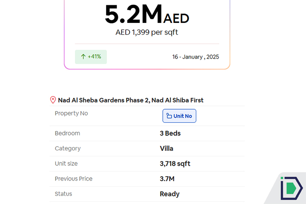
Task: Click the AED 1,399 per sqft text
Action: pos(147,32)
